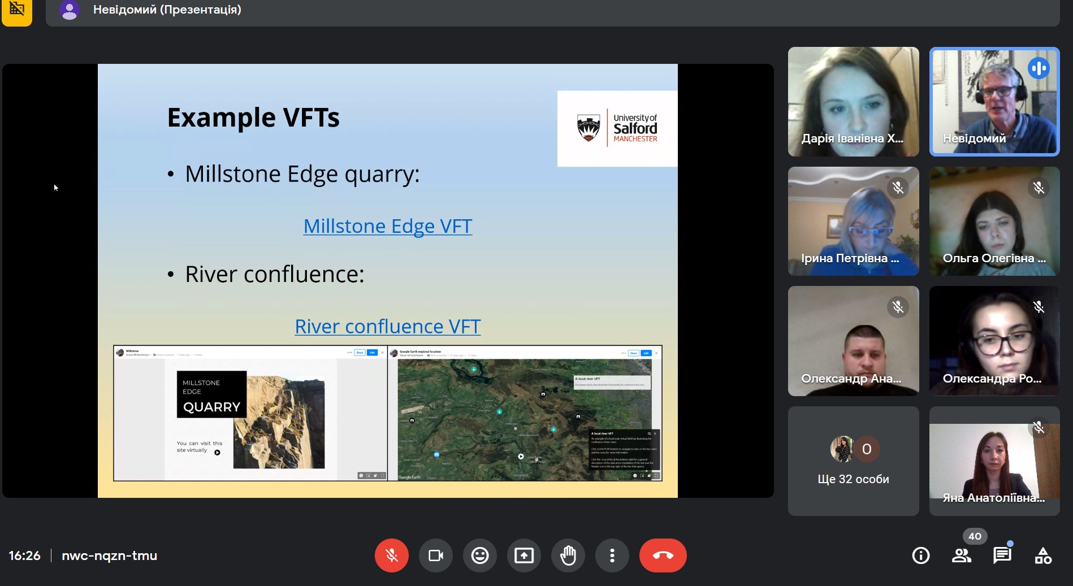Click the University of Salford logo

coord(617,128)
